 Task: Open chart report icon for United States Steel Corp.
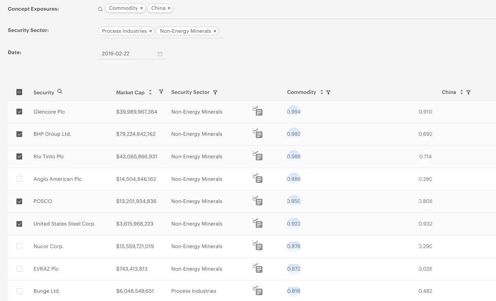click(x=258, y=223)
